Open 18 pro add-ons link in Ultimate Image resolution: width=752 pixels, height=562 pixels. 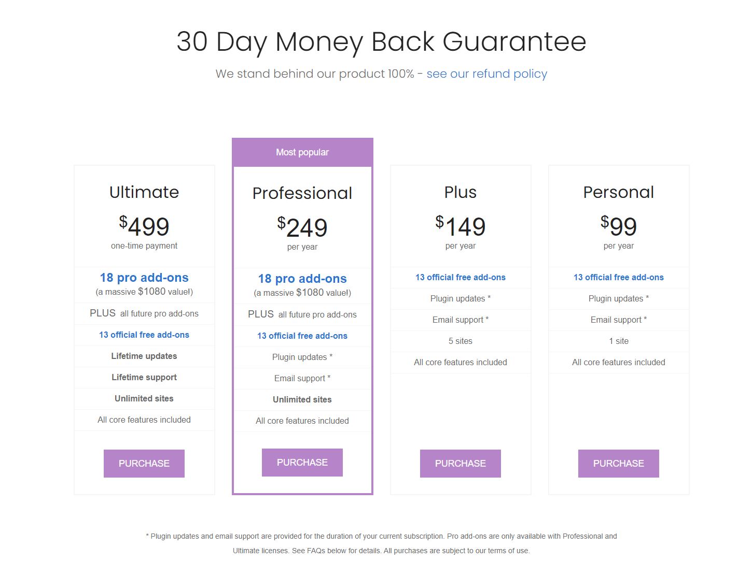[x=144, y=278]
